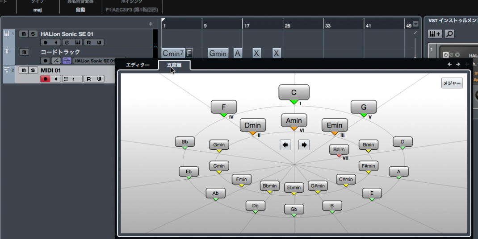The image size is (478, 239).
Task: Click the chord track type icon
Action: pos(6,51)
